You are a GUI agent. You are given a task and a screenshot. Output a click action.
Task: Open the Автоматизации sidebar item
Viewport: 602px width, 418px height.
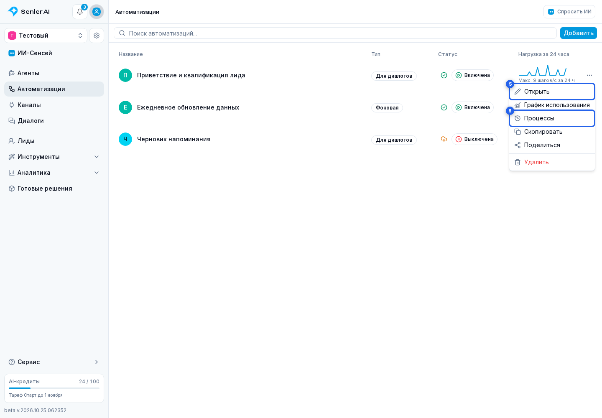pyautogui.click(x=54, y=89)
